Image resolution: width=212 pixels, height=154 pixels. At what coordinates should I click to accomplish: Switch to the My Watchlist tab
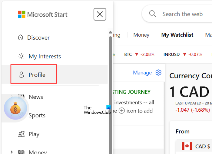[177, 35]
